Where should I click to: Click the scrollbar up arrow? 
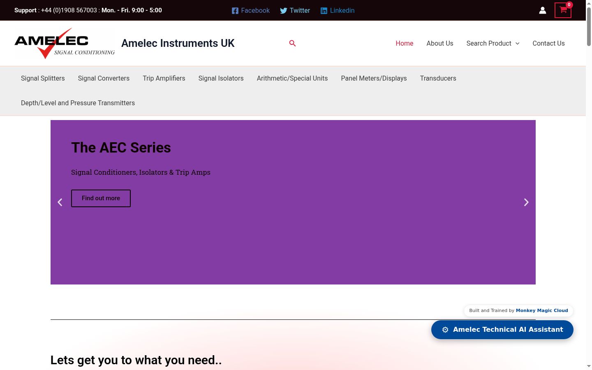pyautogui.click(x=589, y=3)
